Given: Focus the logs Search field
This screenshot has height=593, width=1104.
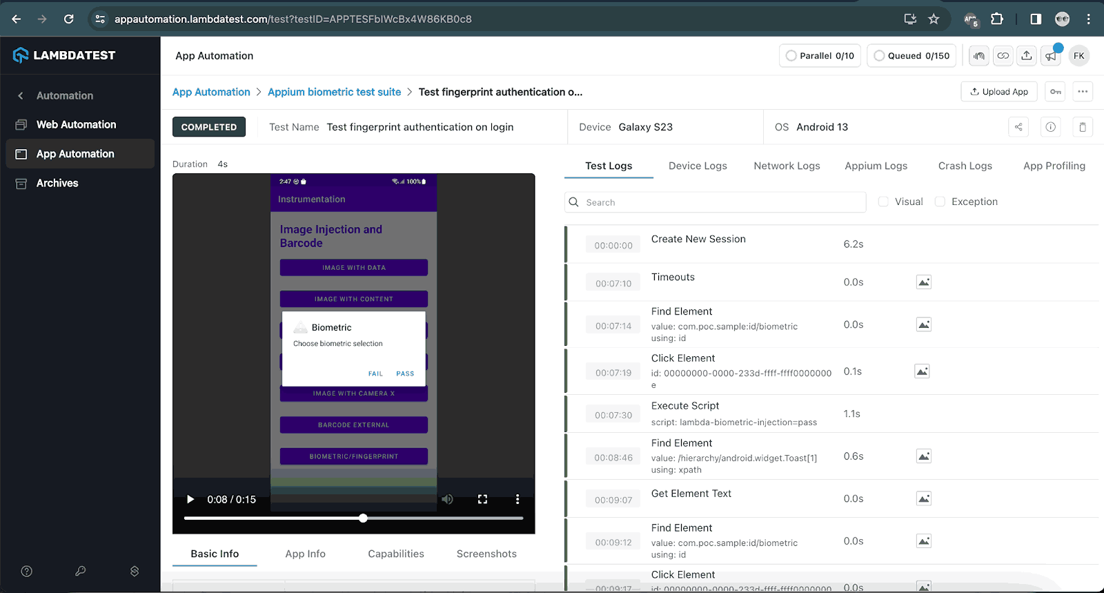Looking at the screenshot, I should [716, 202].
